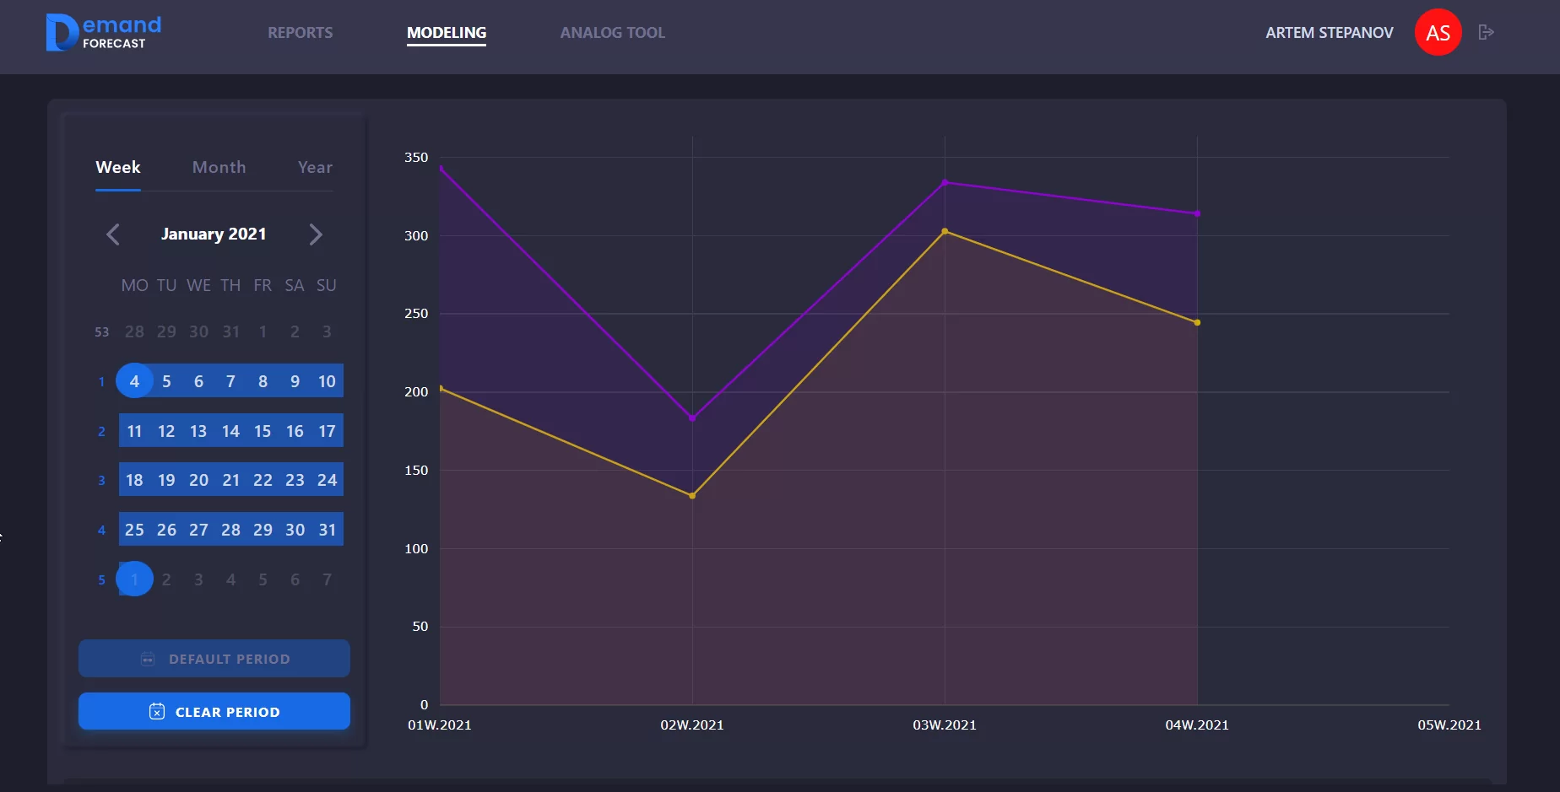Open the Reports section
The image size is (1560, 792).
click(x=300, y=33)
